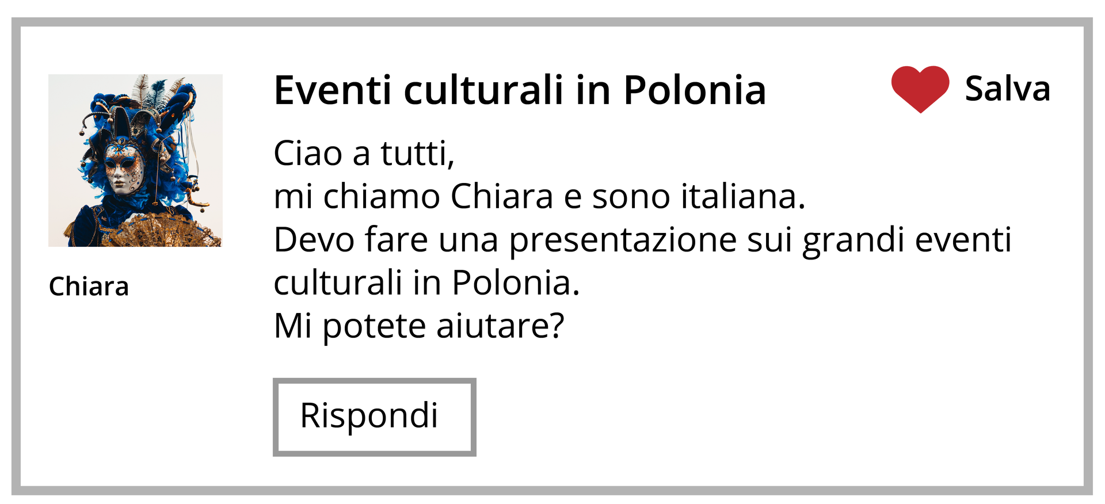This screenshot has height=504, width=1105.
Task: Click the greeting line "Ciao a tutti,"
Action: click(x=364, y=154)
